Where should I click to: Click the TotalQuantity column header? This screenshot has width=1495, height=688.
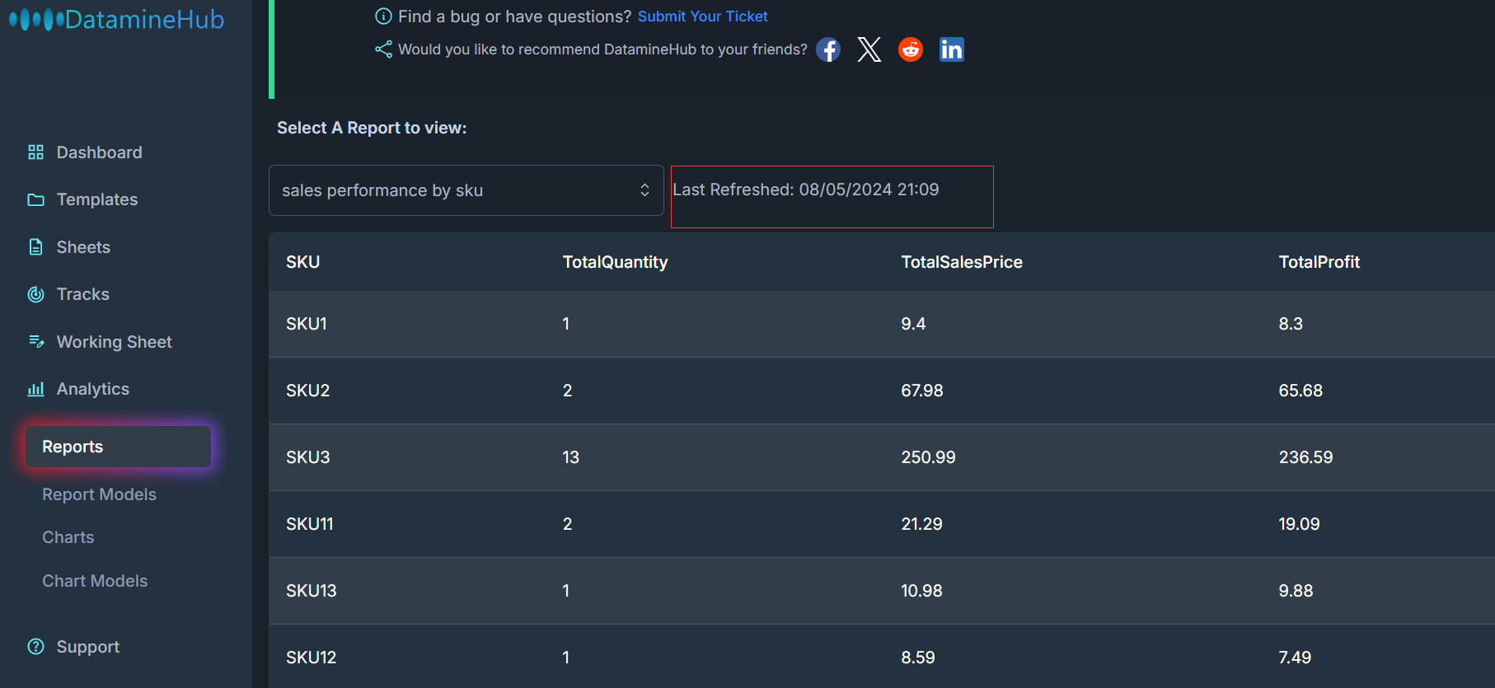point(615,262)
